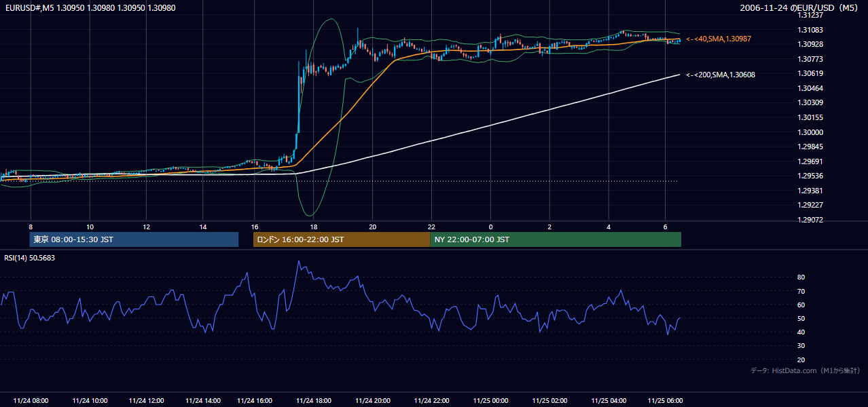Click hour tick 8 under price chart

click(31, 227)
